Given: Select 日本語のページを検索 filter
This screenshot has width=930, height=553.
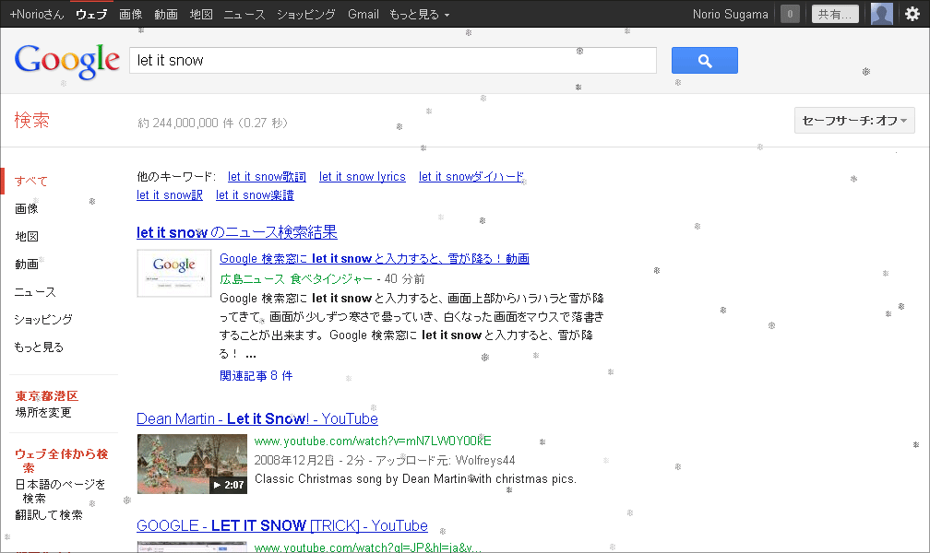Looking at the screenshot, I should tap(60, 490).
